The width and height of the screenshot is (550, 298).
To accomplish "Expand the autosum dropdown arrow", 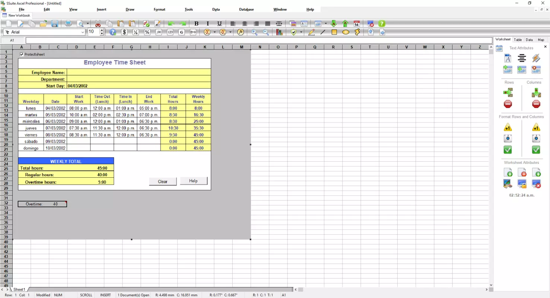I will coord(214,32).
